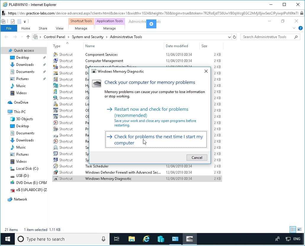
Task: Open the File tab
Action: click(9, 28)
